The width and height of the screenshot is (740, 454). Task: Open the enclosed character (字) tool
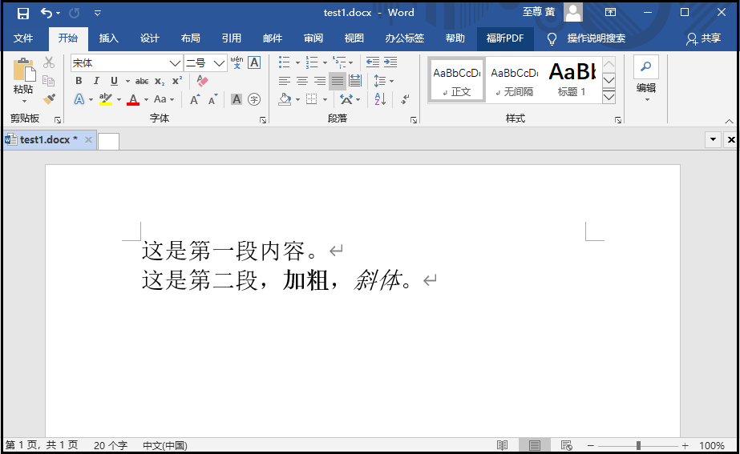click(x=254, y=99)
